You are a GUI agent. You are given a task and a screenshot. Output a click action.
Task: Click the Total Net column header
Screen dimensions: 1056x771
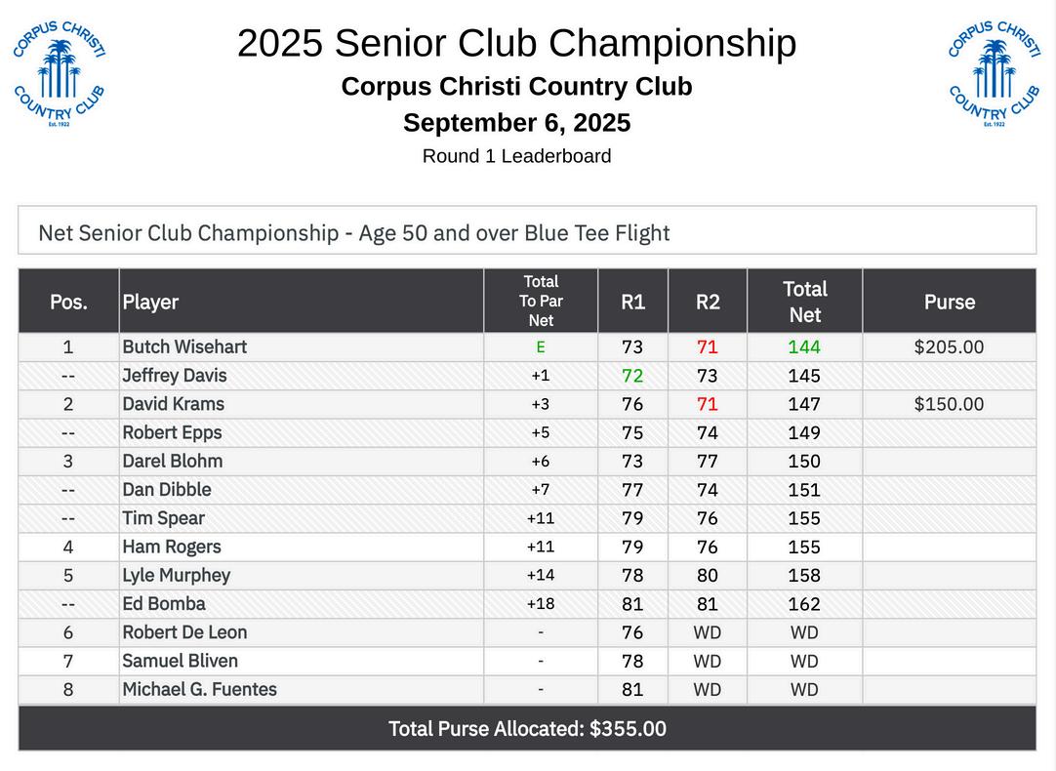(804, 302)
